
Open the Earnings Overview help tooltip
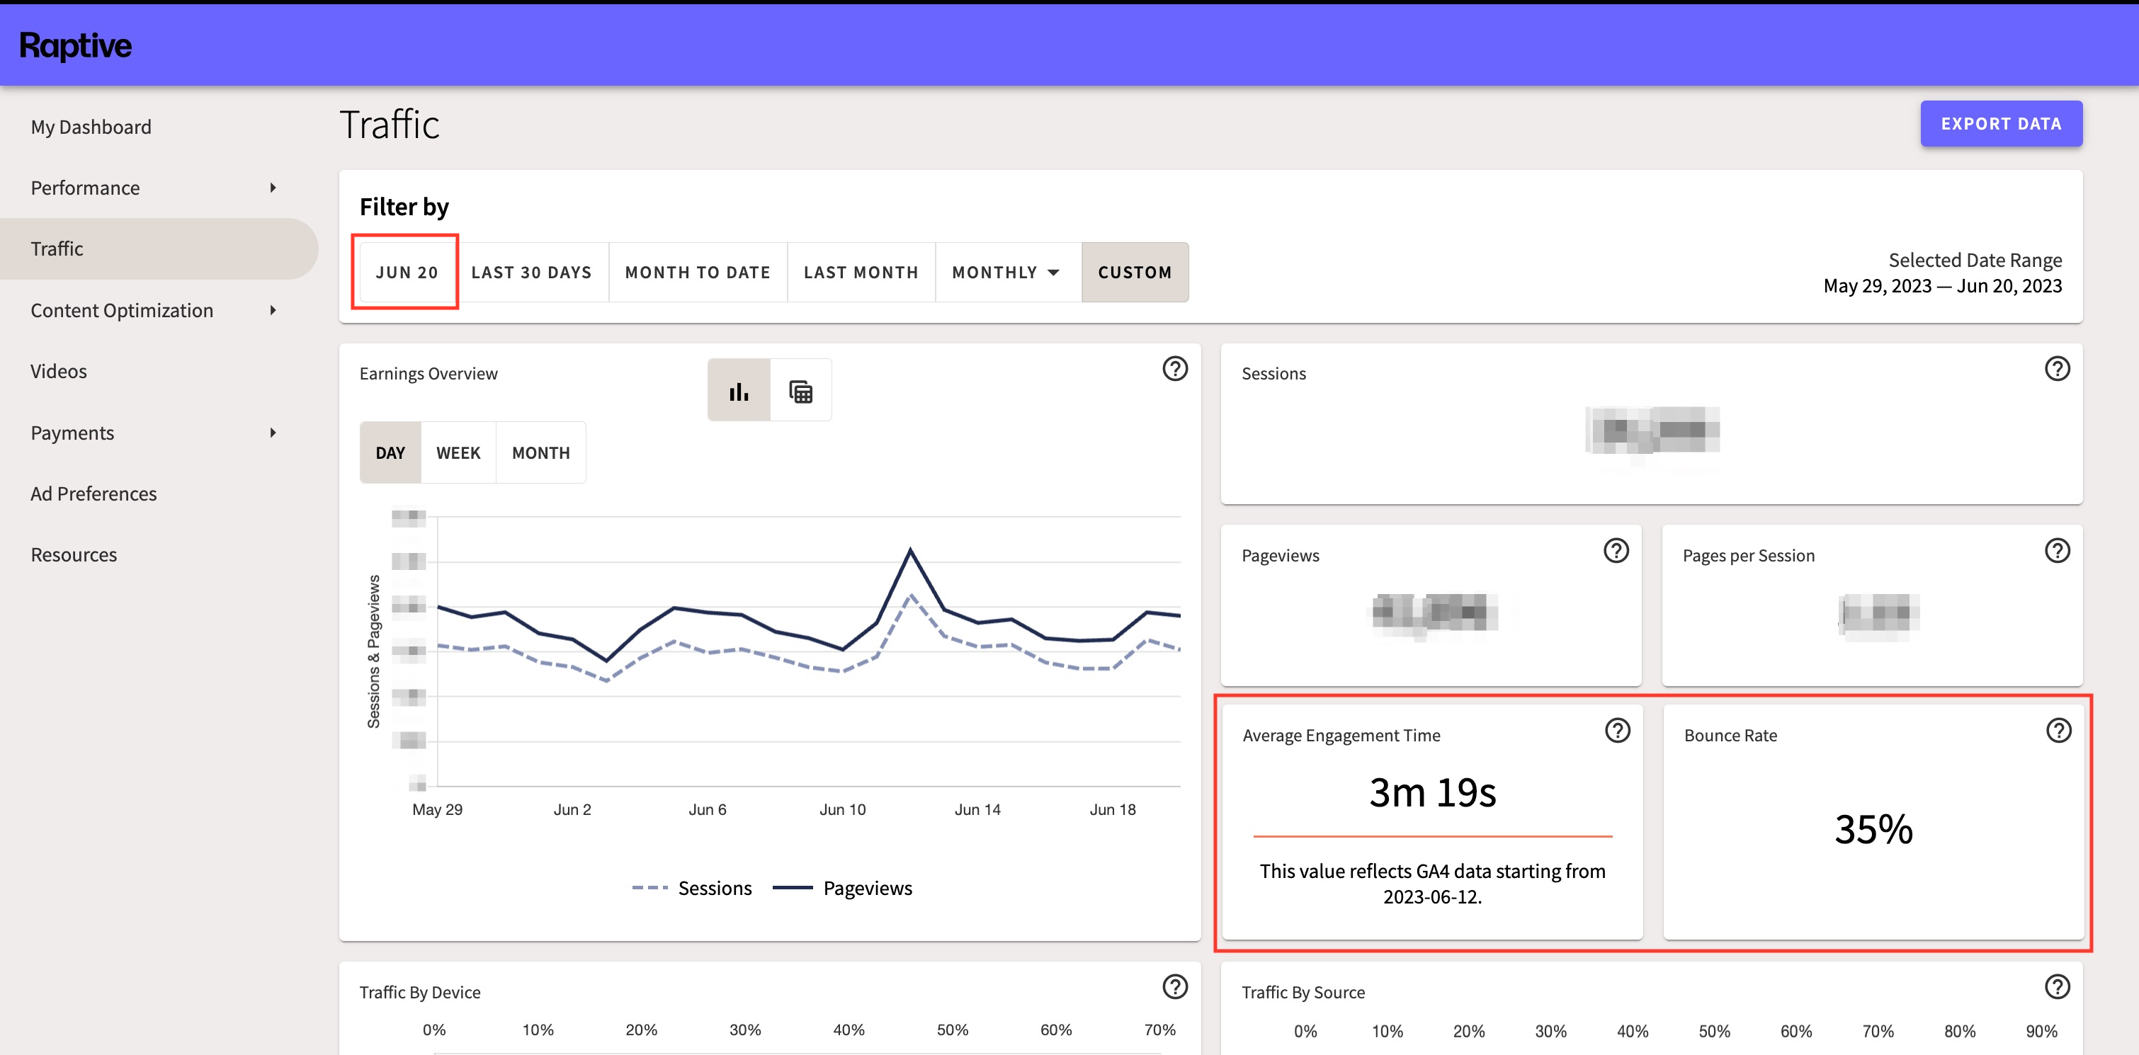(1174, 369)
